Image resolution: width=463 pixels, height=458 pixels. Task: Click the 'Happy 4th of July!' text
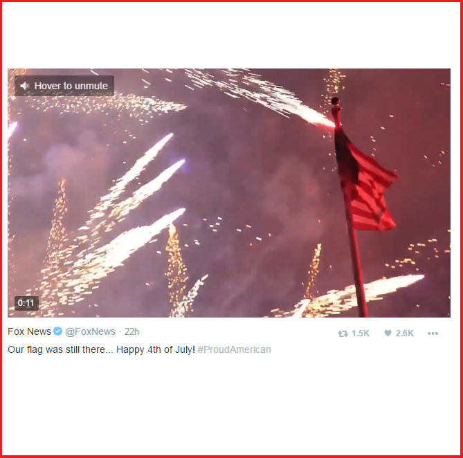[x=156, y=349]
